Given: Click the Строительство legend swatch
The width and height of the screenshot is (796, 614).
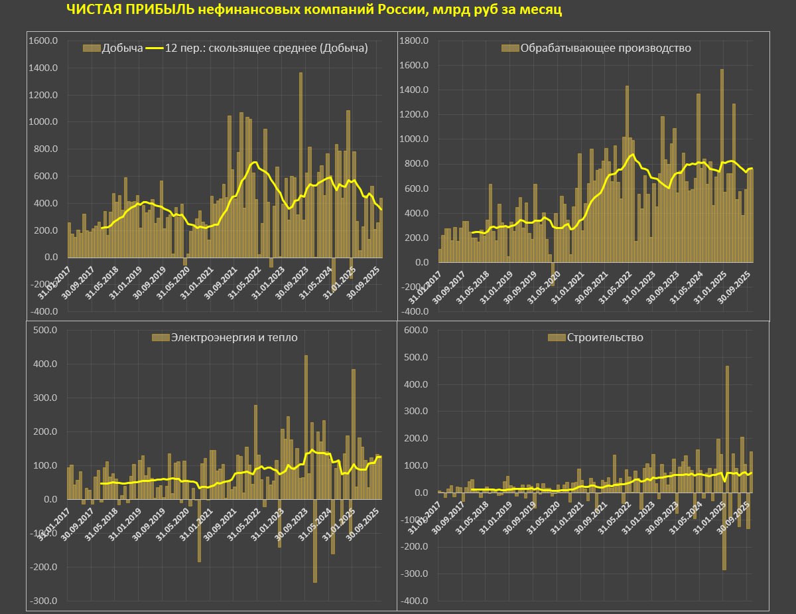Looking at the screenshot, I should click(557, 338).
